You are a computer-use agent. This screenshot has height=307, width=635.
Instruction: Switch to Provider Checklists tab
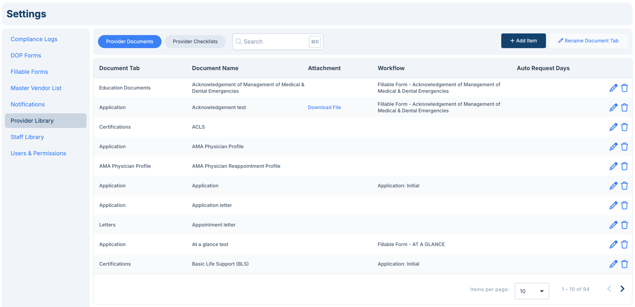pyautogui.click(x=195, y=41)
